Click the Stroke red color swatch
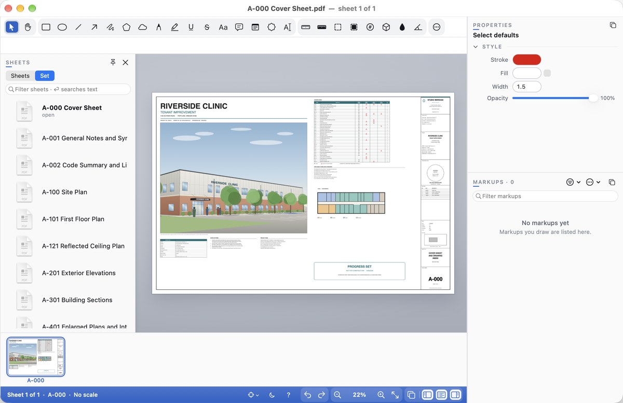 (527, 60)
